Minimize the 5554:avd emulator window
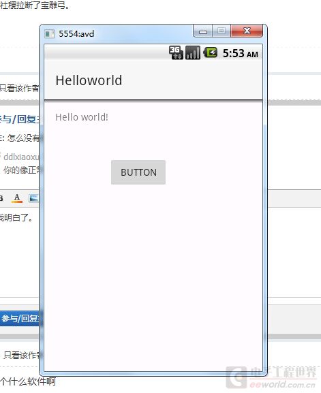This screenshot has height=393, width=321. [203, 31]
